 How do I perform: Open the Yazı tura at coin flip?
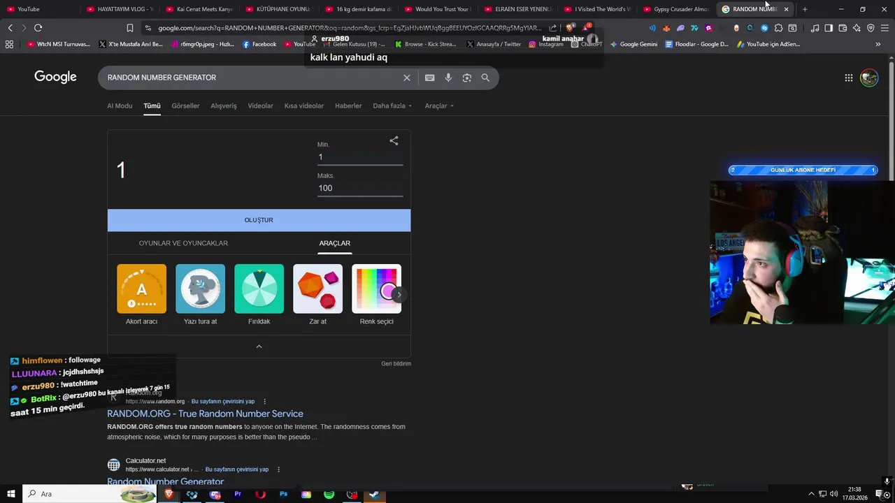tap(200, 294)
